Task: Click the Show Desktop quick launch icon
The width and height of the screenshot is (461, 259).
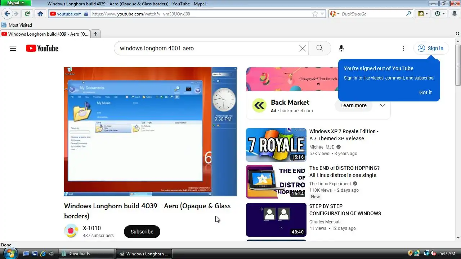Action: [26, 254]
